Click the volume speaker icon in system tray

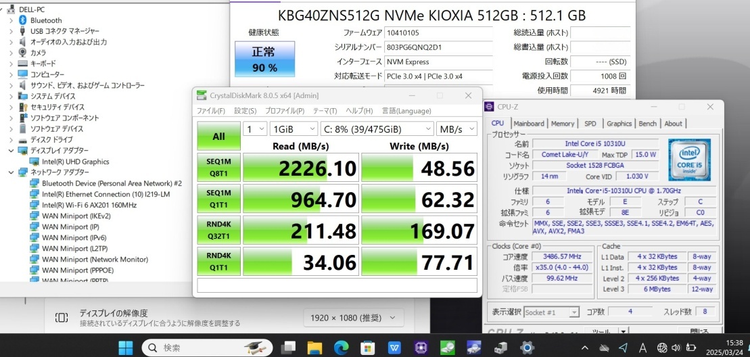click(676, 348)
